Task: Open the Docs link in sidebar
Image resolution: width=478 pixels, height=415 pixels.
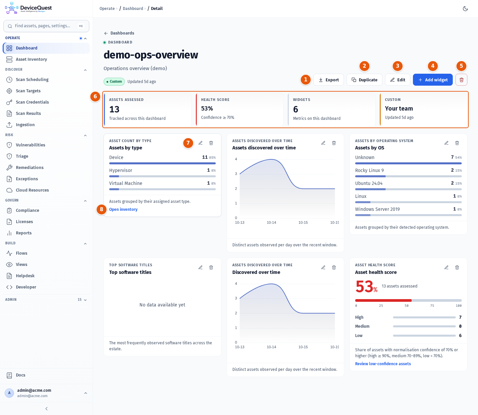Action: [46, 375]
